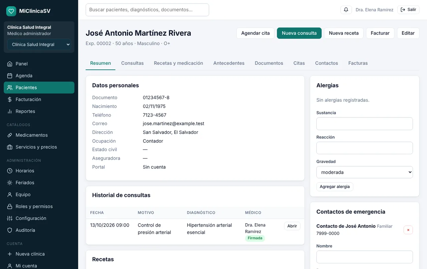Click the Horarios clock icon
Screen dimensions: 427x269
pos(10,171)
